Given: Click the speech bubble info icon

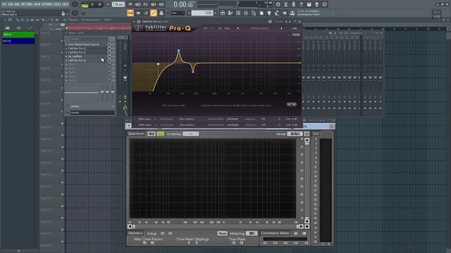Looking at the screenshot, I should click(324, 5).
